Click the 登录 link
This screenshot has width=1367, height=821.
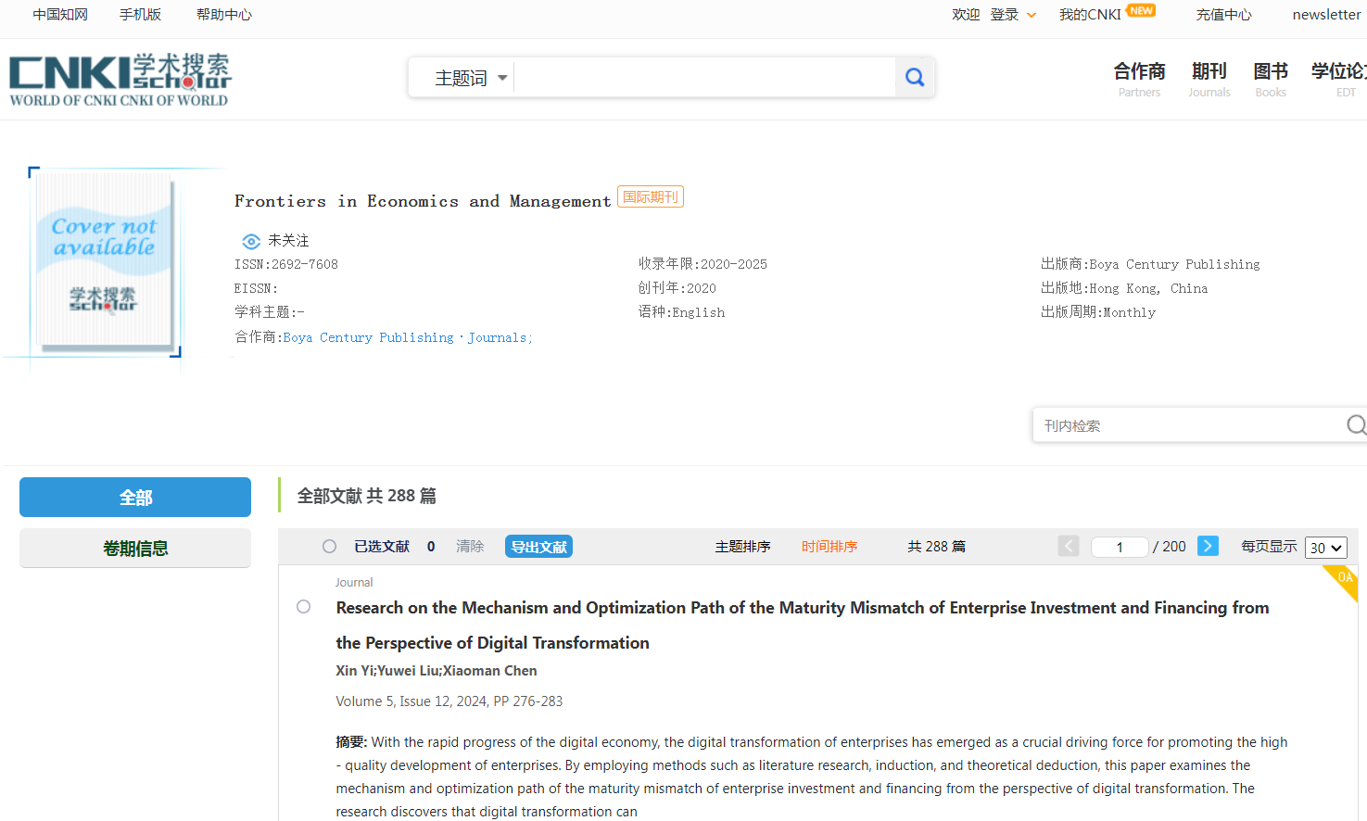(x=1004, y=15)
